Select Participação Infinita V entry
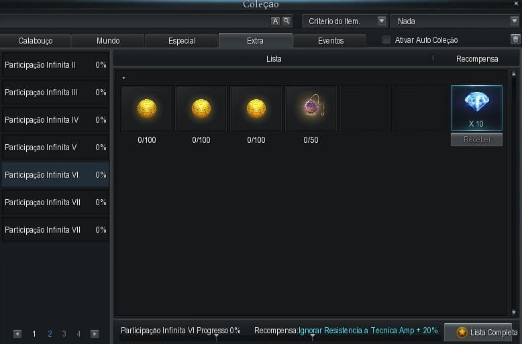 coord(55,148)
